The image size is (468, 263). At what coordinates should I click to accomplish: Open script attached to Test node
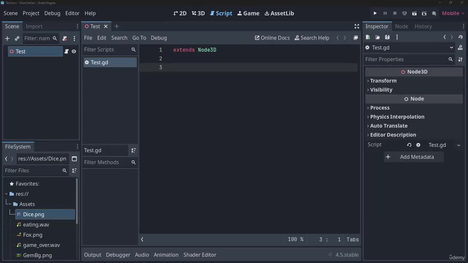pyautogui.click(x=67, y=52)
